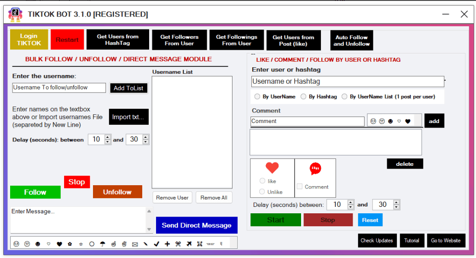Image resolution: width=476 pixels, height=258 pixels.
Task: Insert envelope symbol in message emoji bar
Action: coord(135,244)
